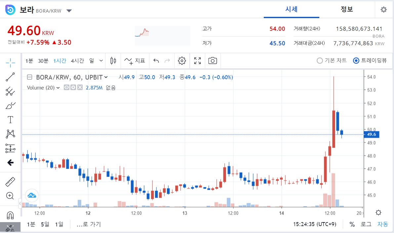Screen dimensions: 394x233
Task: Open page settings gear at top right
Action: coord(384,10)
